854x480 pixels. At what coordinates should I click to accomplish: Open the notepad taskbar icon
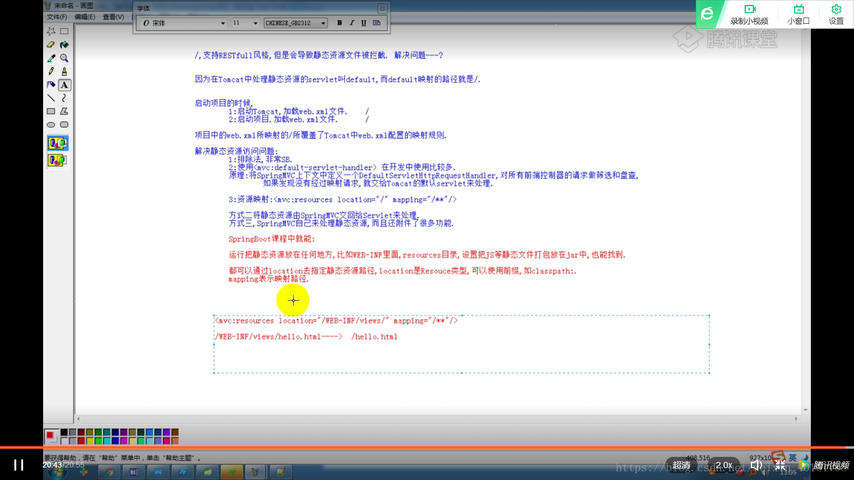[281, 472]
